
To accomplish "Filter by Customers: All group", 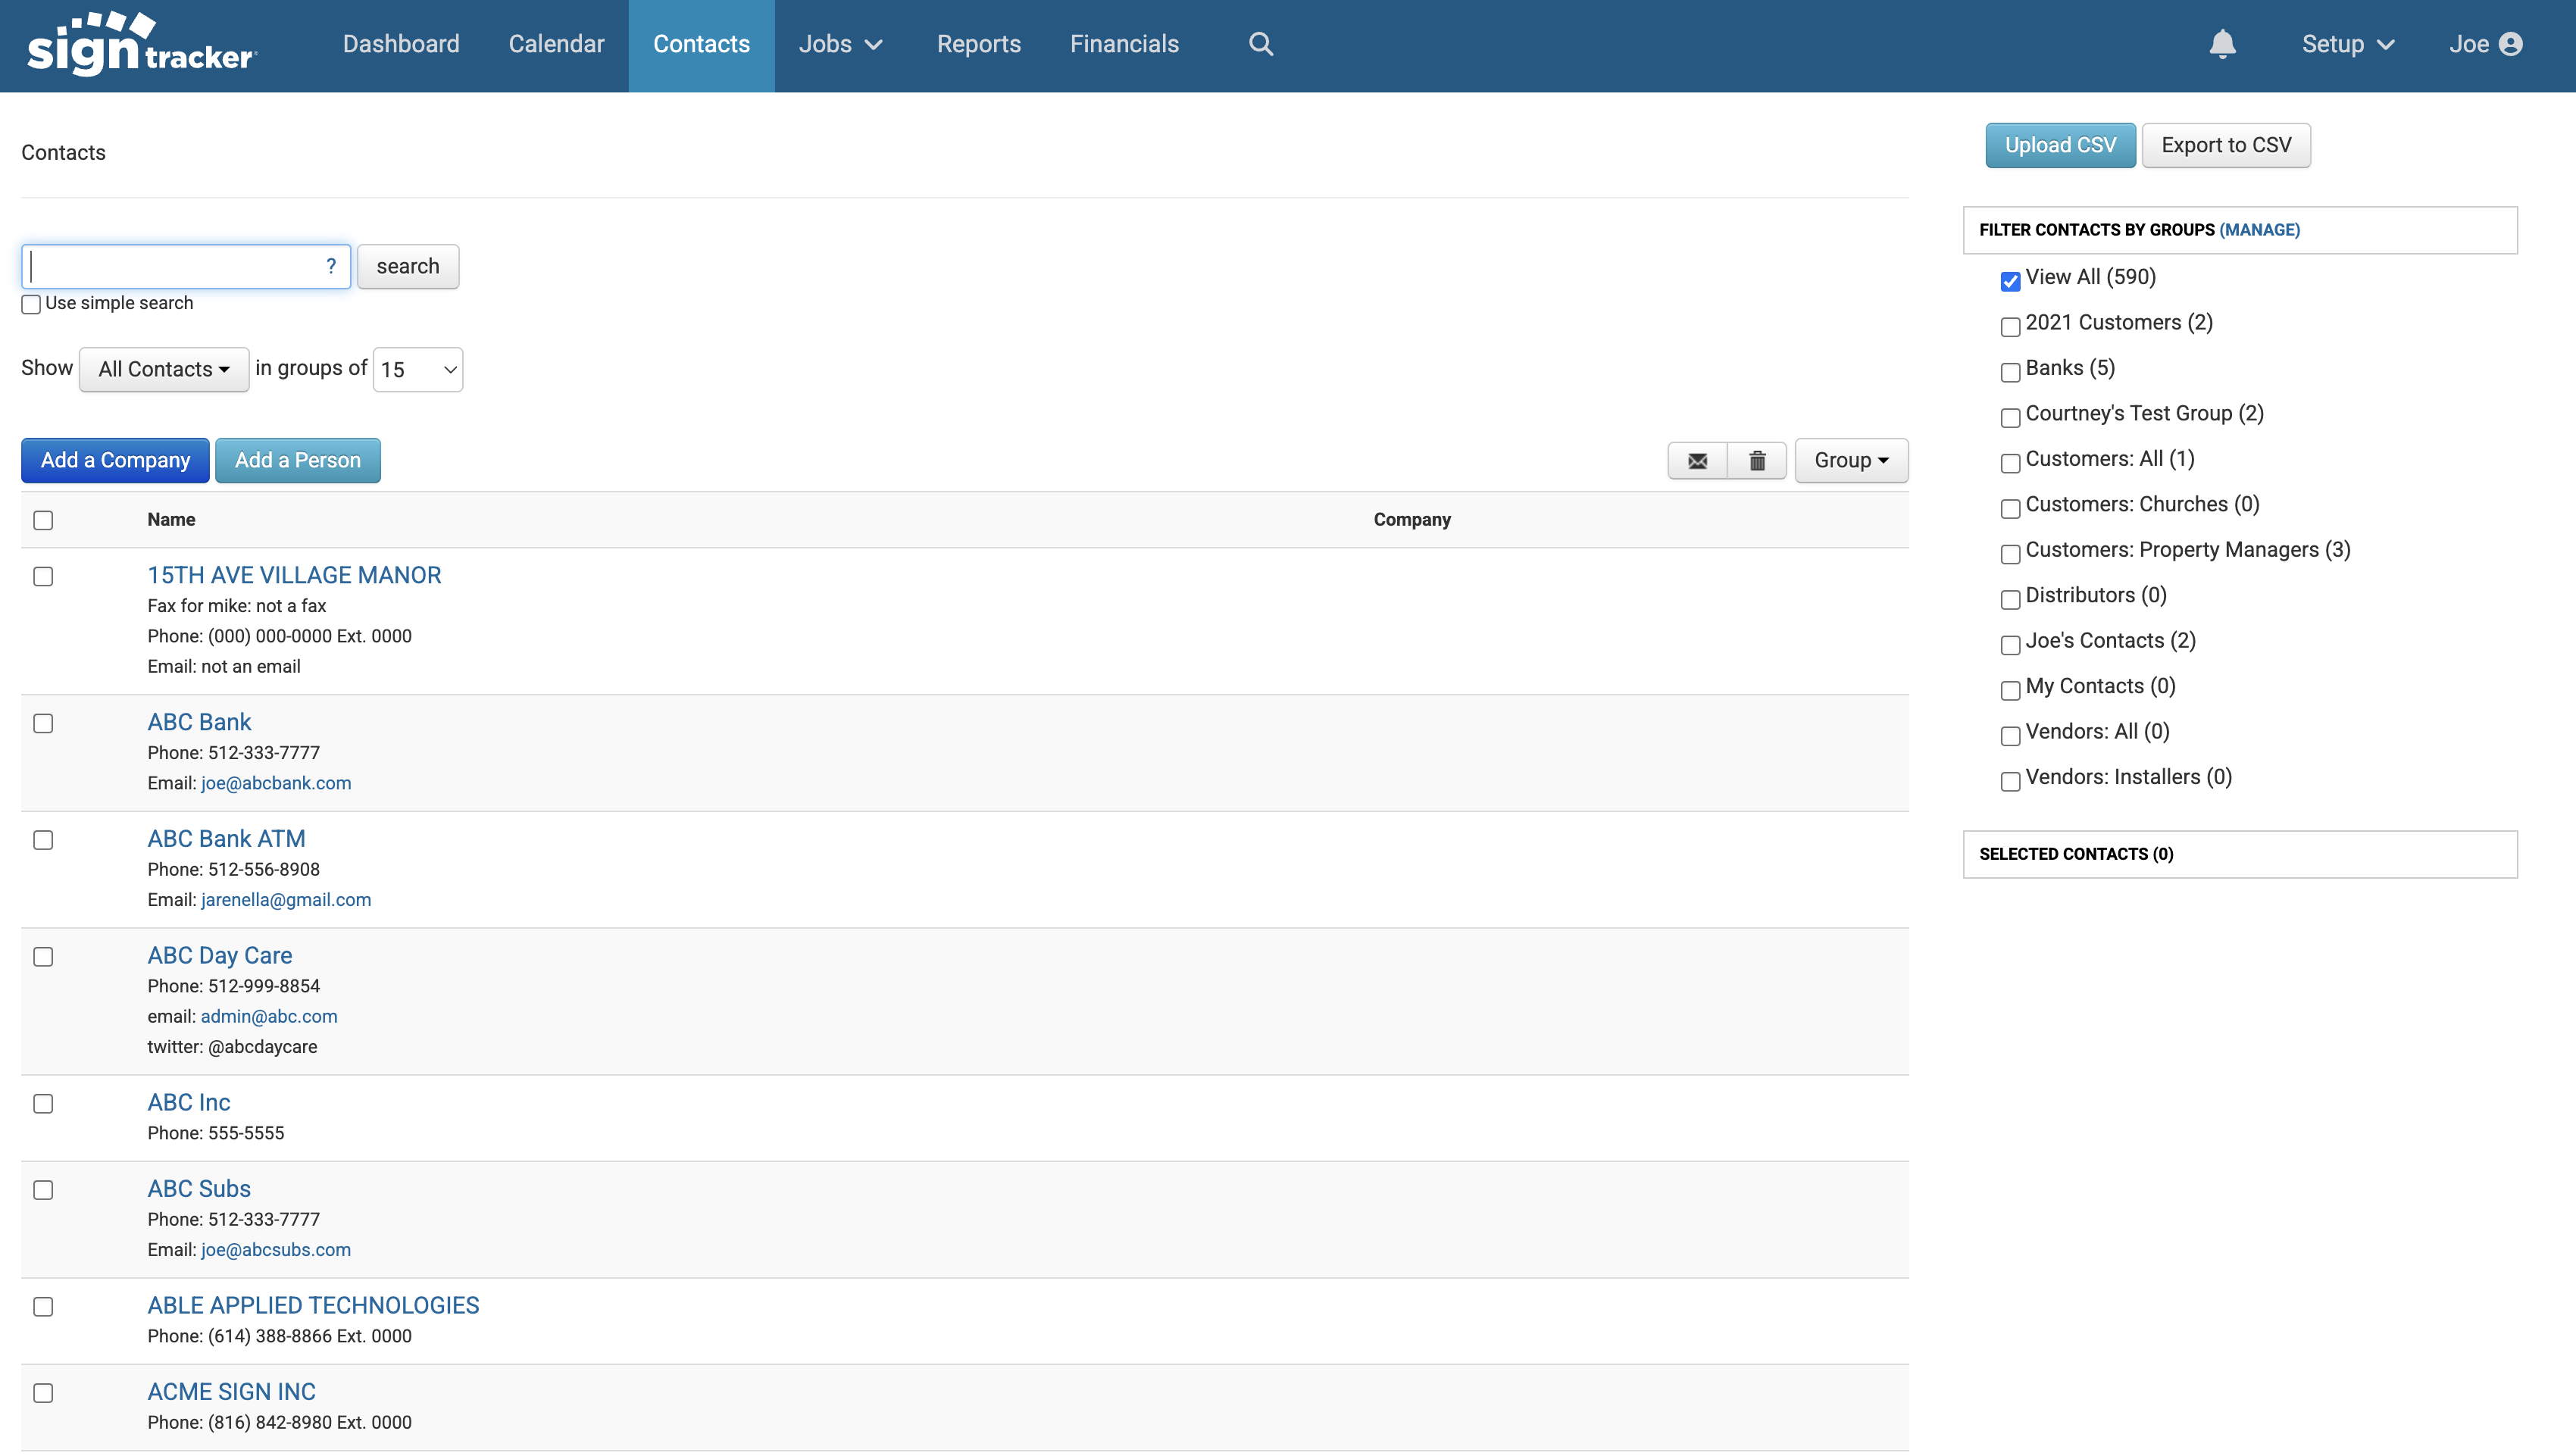I will 2010,463.
